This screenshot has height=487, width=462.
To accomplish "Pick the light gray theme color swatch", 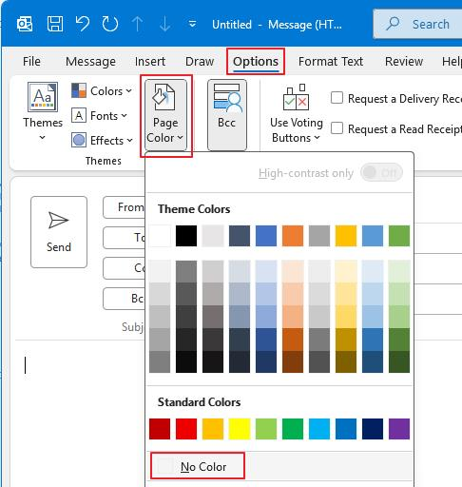I will [x=213, y=236].
